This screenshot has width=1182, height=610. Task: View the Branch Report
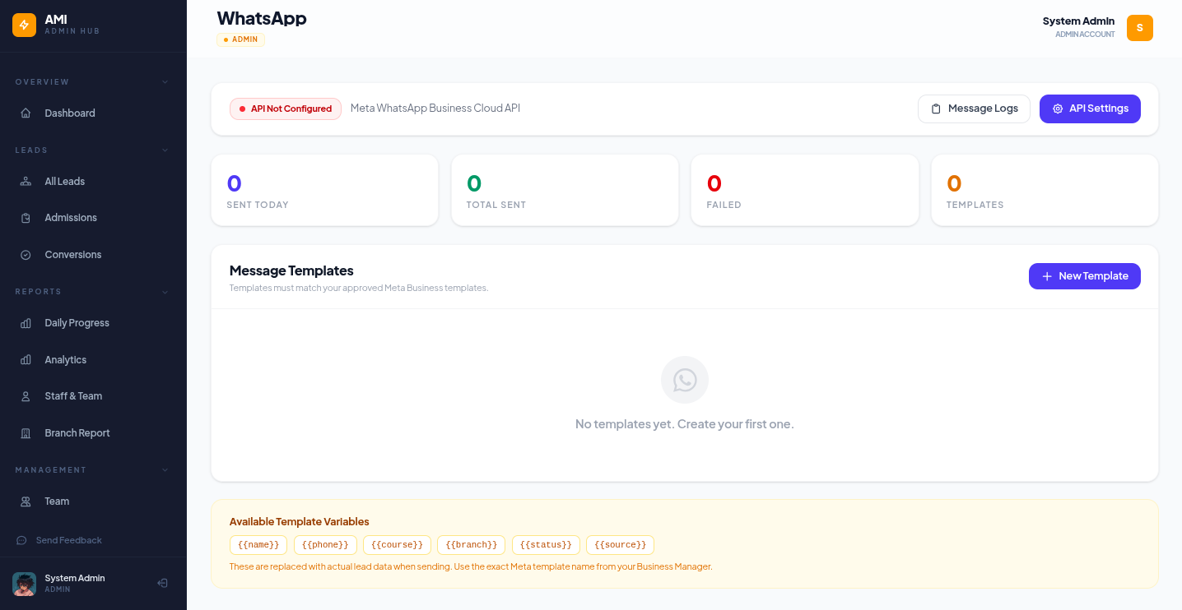93,433
